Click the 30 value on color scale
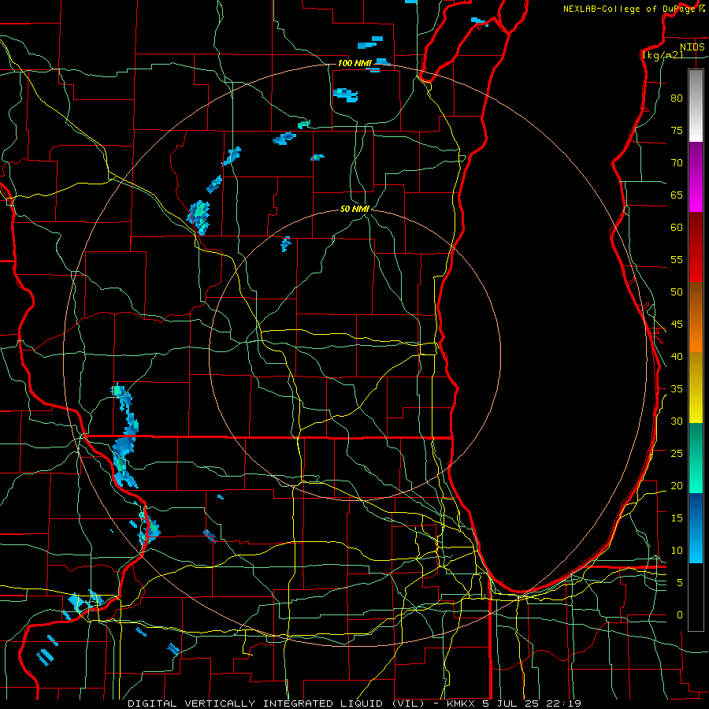The width and height of the screenshot is (709, 709). tap(677, 421)
